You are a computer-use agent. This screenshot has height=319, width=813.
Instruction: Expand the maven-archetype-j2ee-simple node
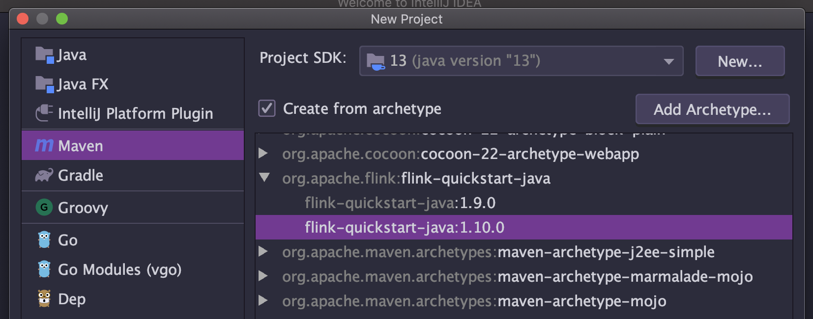(263, 252)
